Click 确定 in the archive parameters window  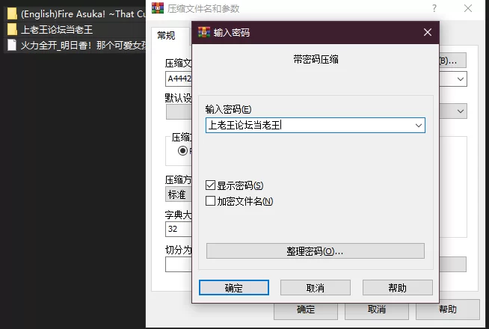pos(306,310)
